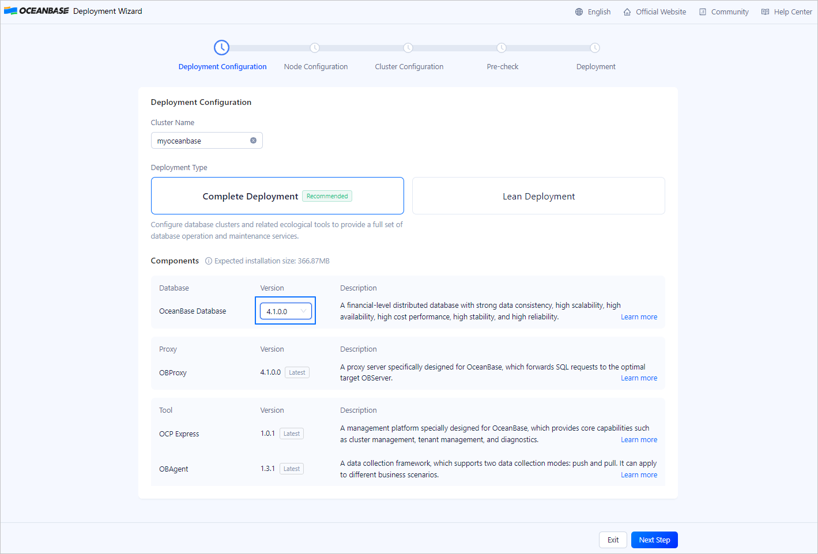Clear the Cluster Name field
This screenshot has height=554, width=818.
253,141
